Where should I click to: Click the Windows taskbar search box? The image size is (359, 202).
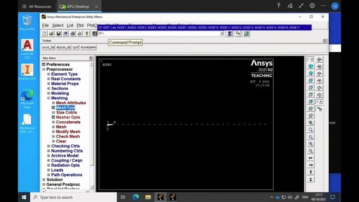(x=73, y=197)
